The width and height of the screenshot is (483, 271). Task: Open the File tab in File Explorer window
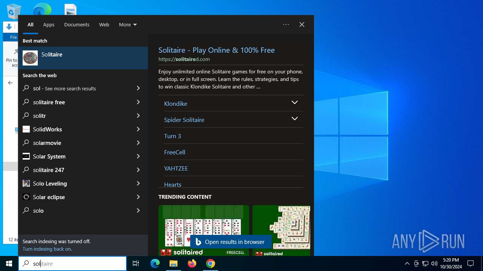(13, 37)
